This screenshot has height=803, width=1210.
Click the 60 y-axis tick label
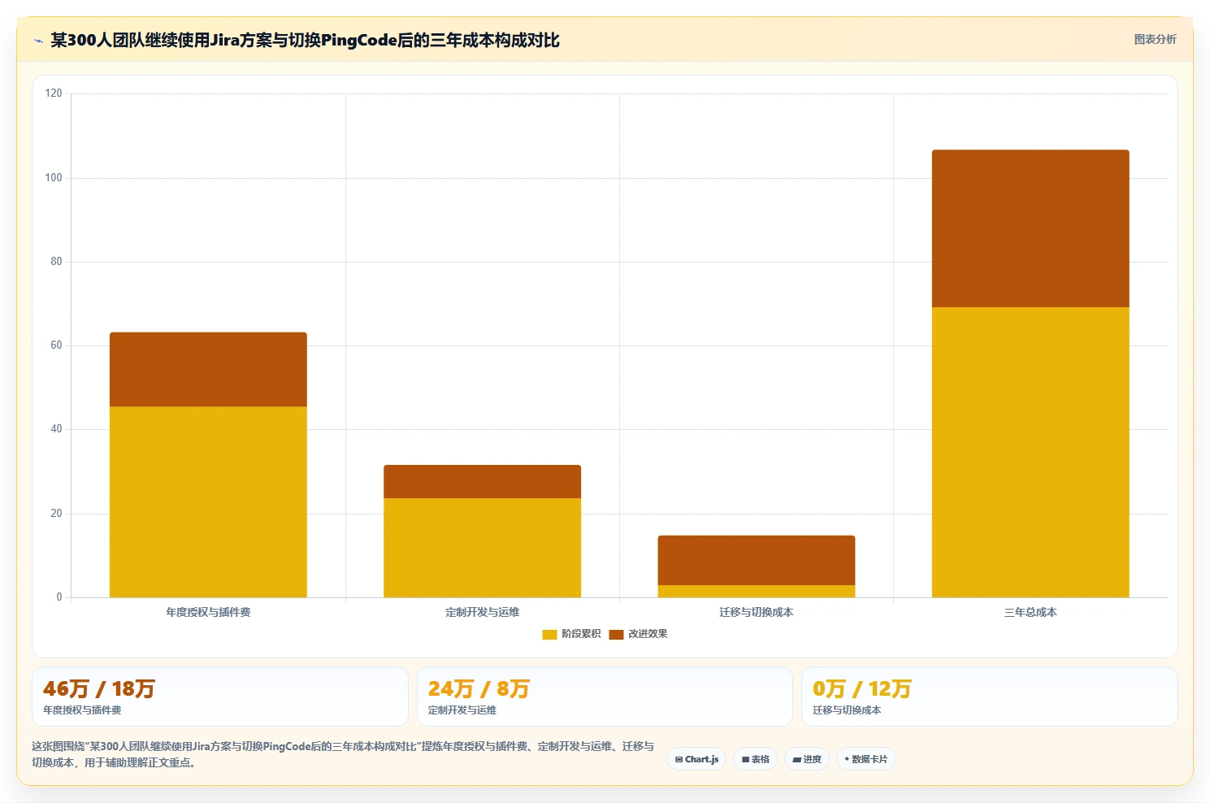click(x=56, y=345)
